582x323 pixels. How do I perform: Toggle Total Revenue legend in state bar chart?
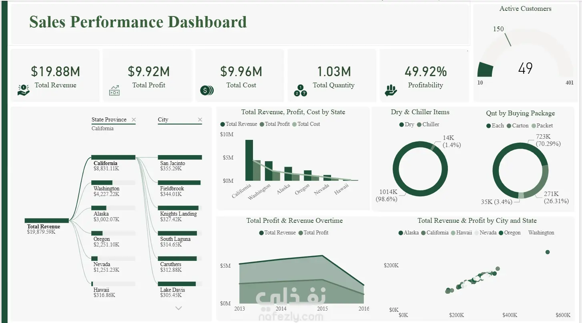pyautogui.click(x=239, y=124)
